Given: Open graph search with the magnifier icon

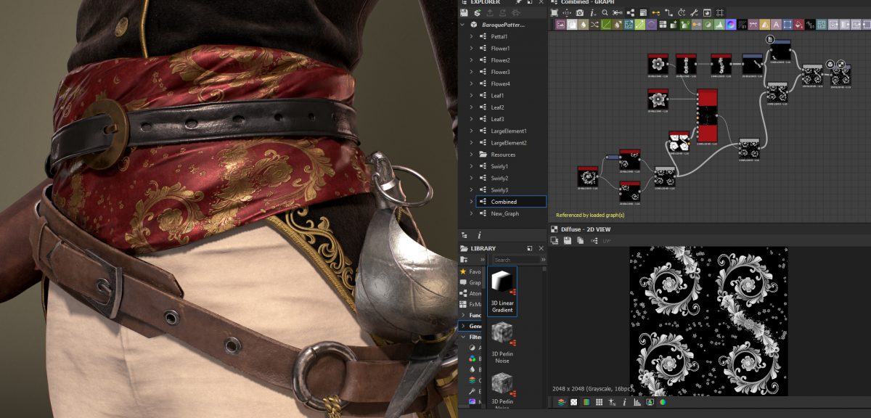Looking at the screenshot, I should (x=605, y=12).
